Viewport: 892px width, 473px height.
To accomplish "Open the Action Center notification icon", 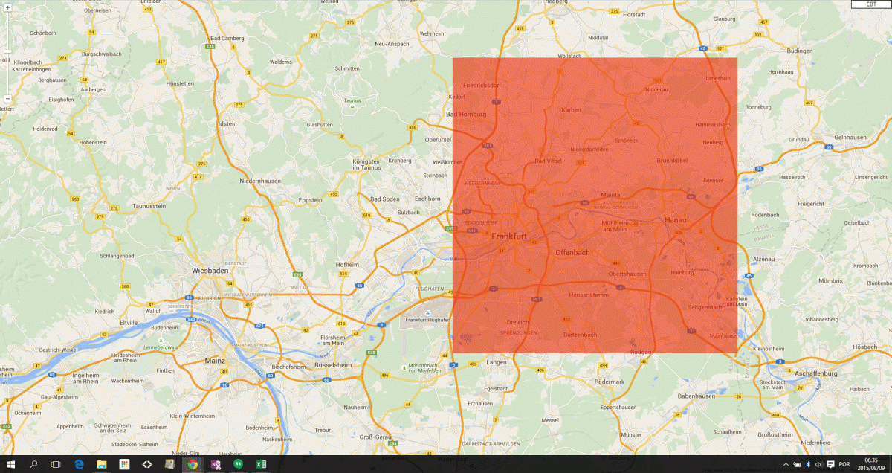I will click(830, 464).
